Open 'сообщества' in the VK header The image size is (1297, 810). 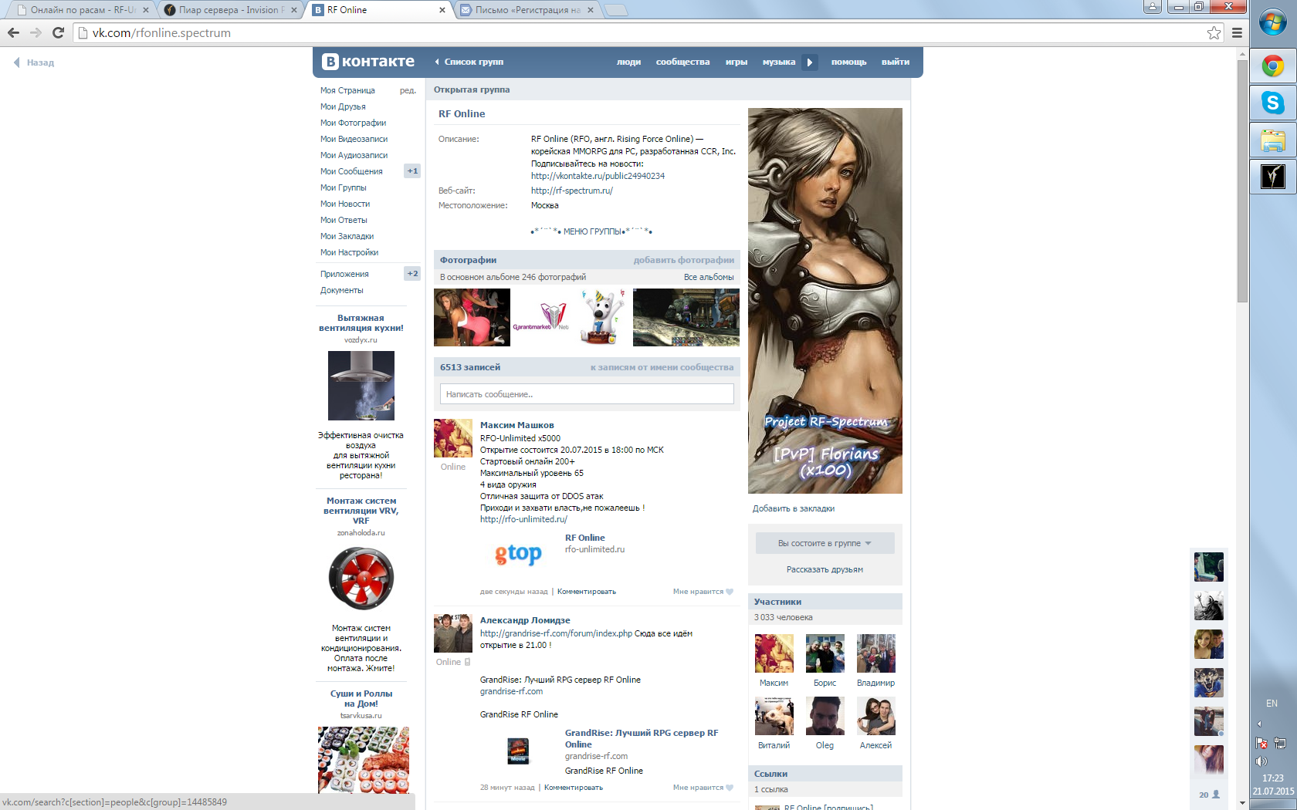[682, 62]
